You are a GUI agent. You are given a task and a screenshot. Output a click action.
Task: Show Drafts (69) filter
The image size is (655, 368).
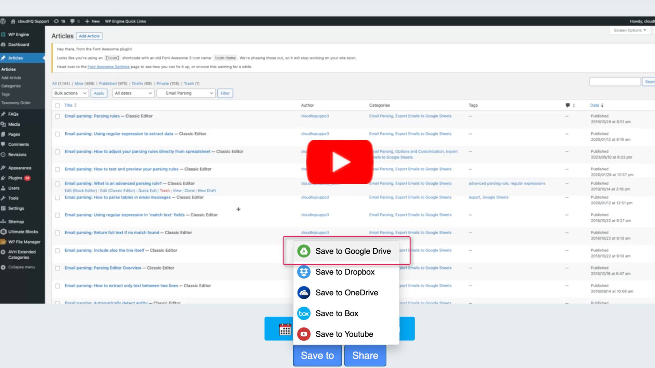pyautogui.click(x=142, y=83)
